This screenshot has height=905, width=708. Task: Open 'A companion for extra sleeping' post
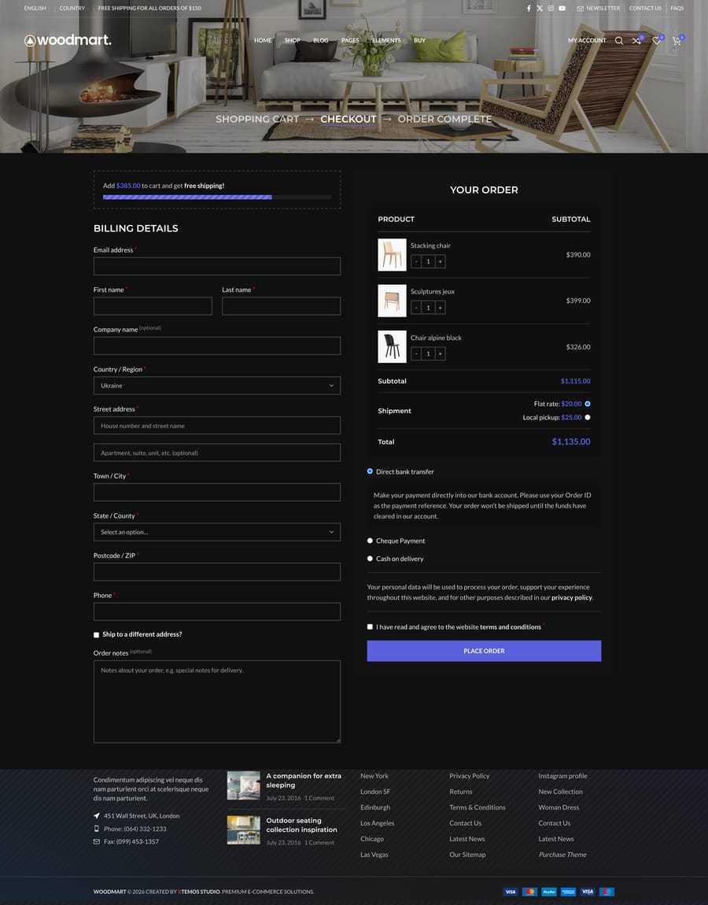[x=304, y=781]
